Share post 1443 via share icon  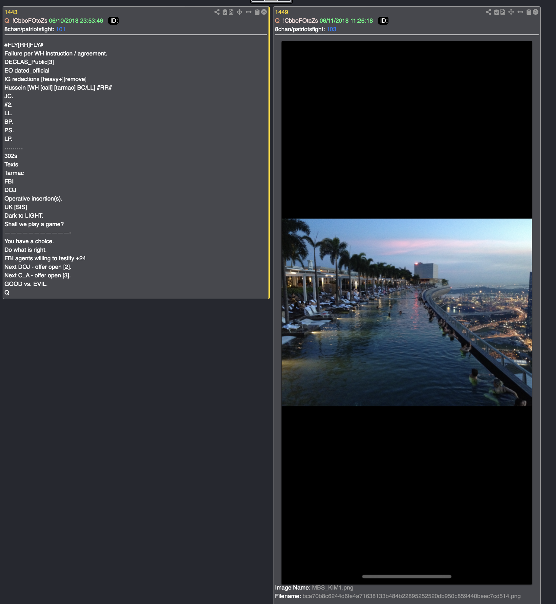217,12
